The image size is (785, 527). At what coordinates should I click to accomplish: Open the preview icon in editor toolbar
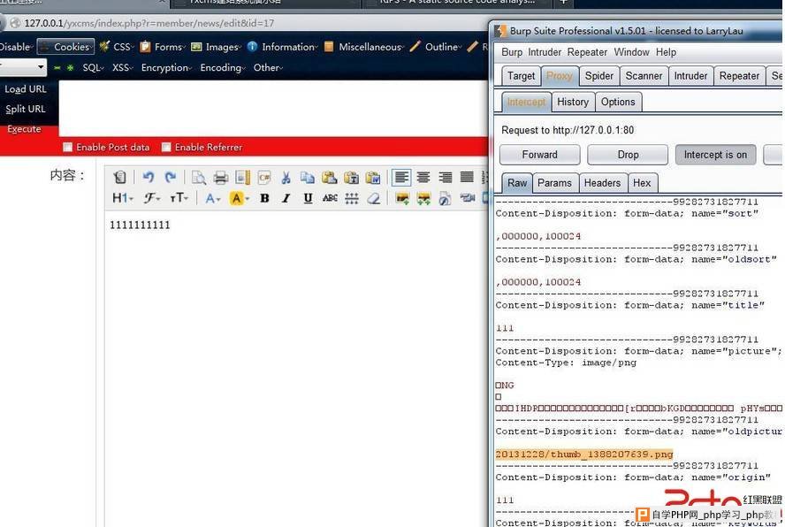[199, 178]
